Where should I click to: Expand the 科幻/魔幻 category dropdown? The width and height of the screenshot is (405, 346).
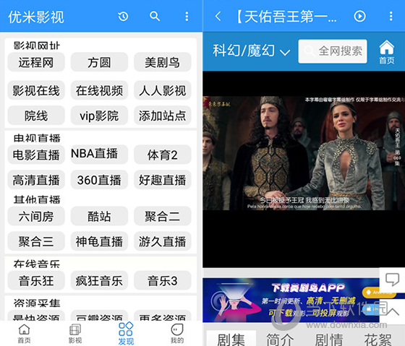click(252, 51)
